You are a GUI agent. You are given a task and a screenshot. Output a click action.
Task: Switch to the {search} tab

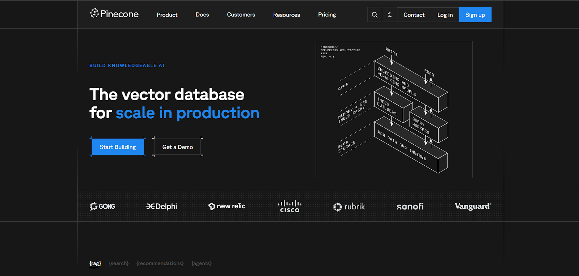(119, 263)
